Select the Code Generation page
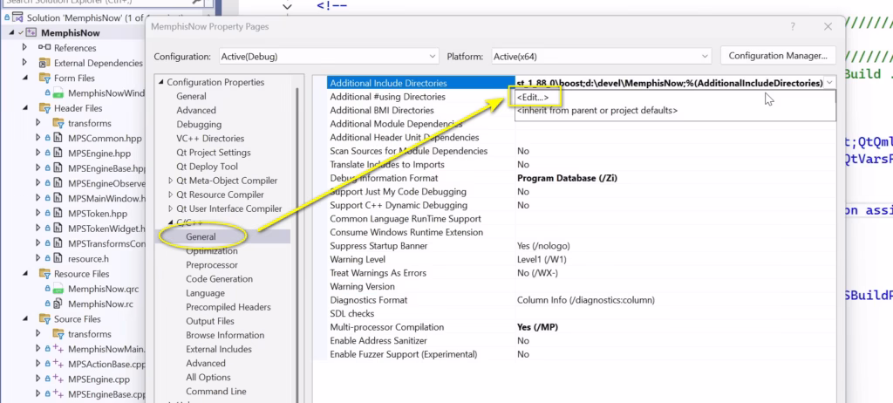The width and height of the screenshot is (893, 403). pos(219,279)
